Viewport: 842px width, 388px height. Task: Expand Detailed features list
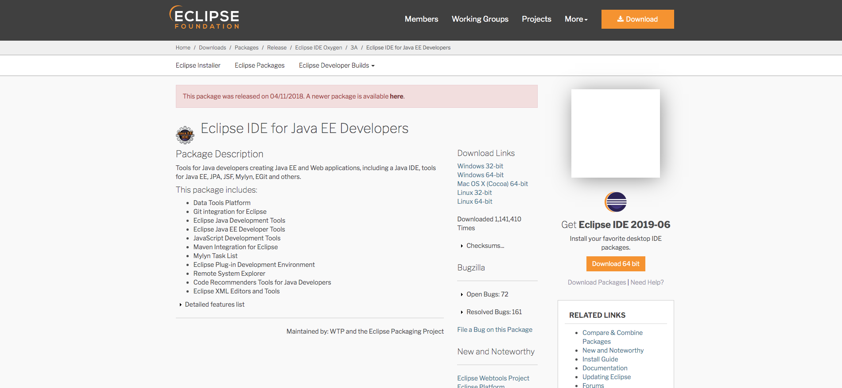point(214,304)
